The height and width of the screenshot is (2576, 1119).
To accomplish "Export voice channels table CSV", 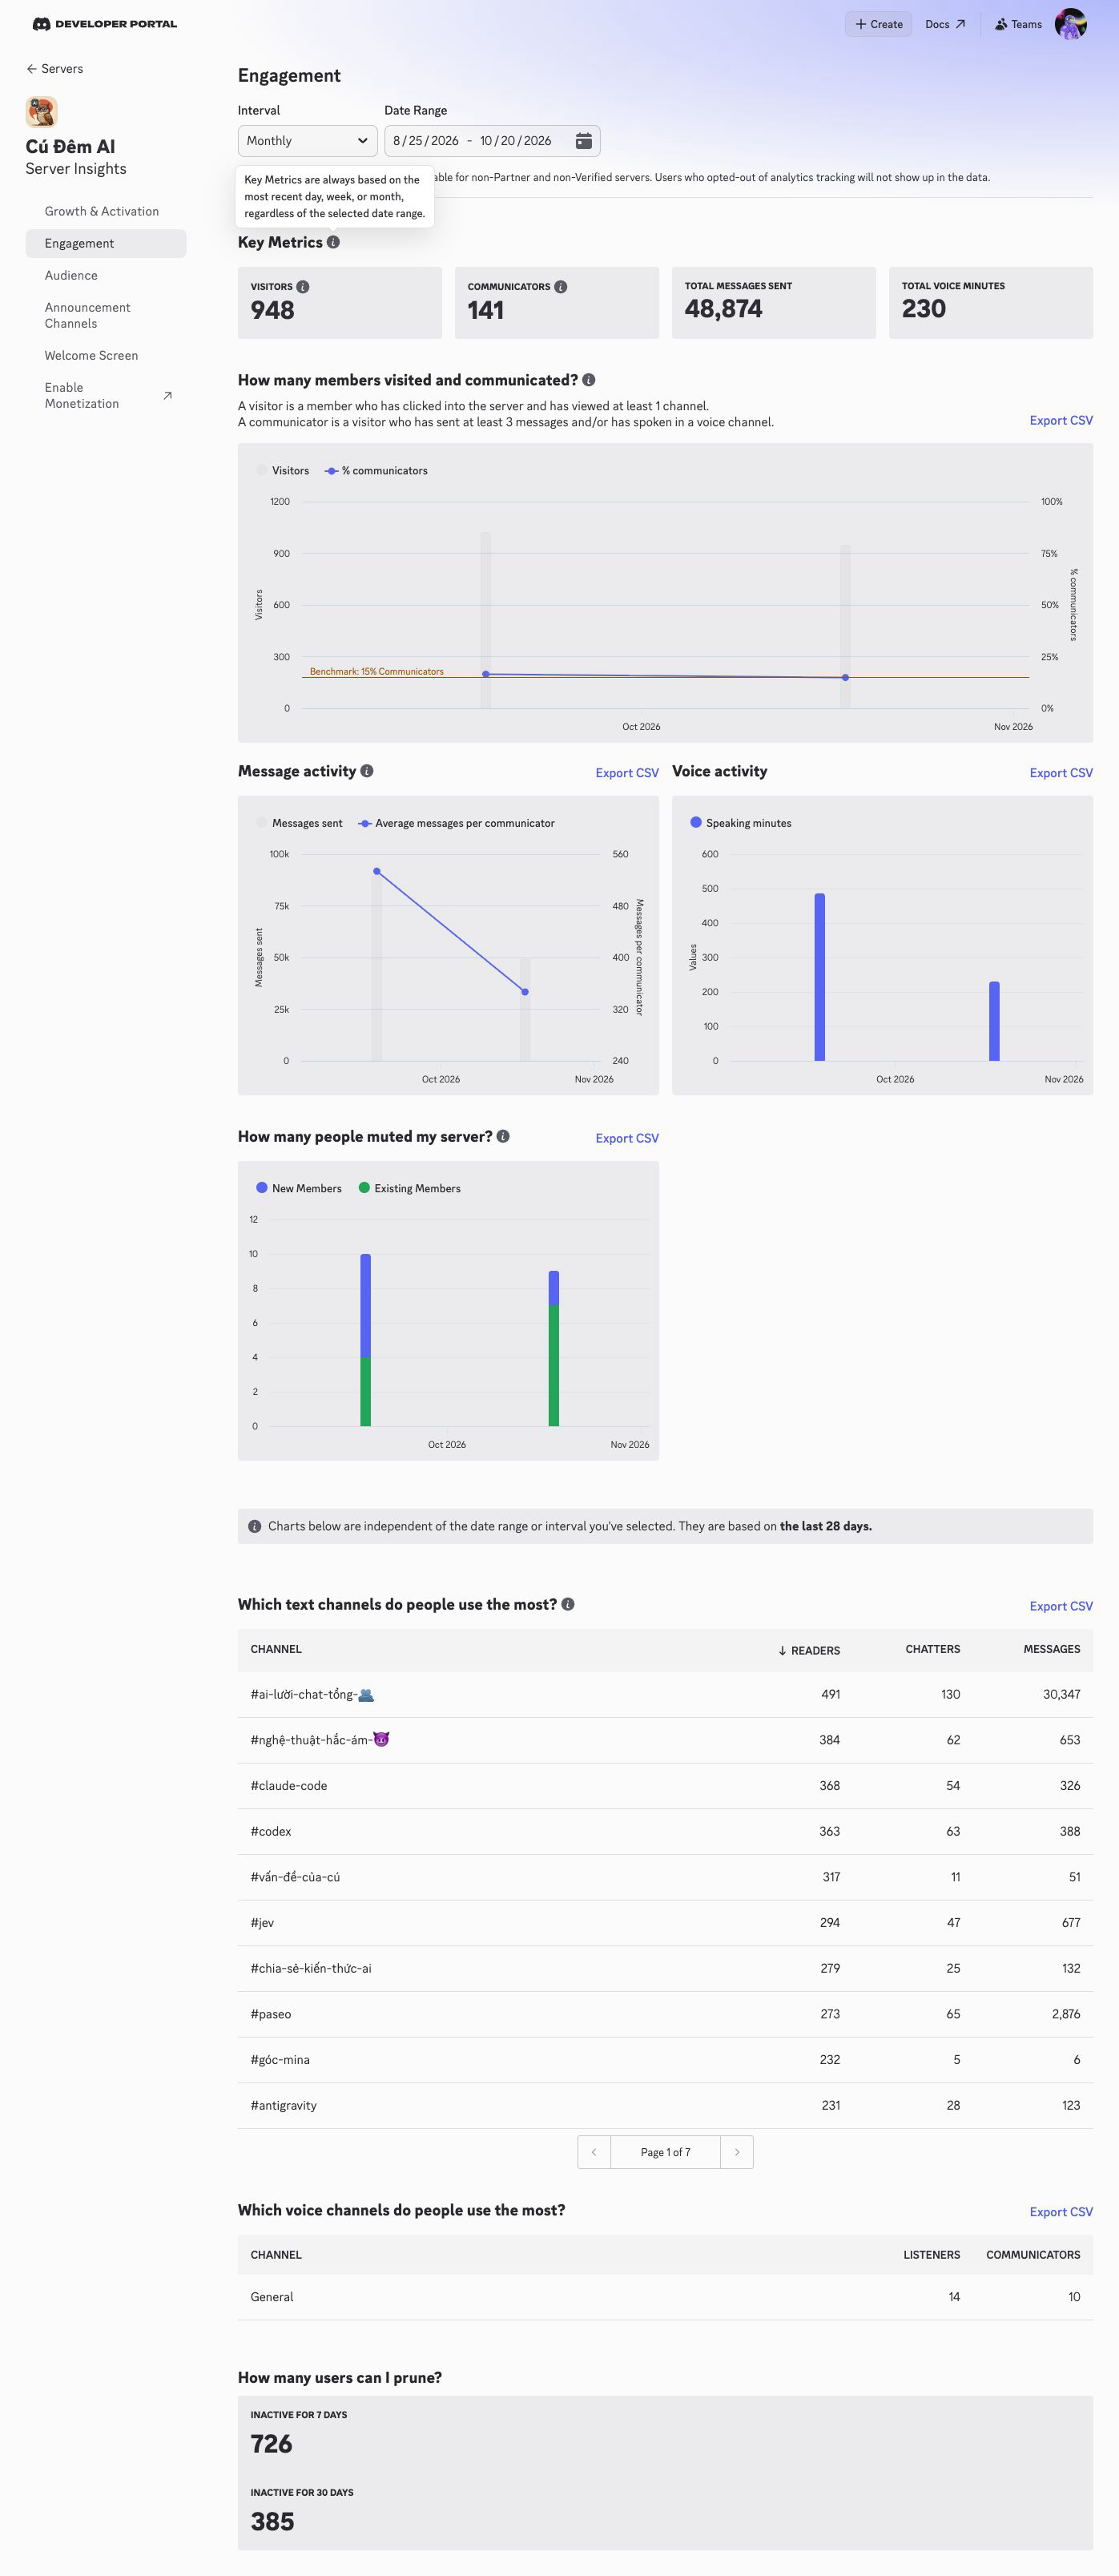I will [1061, 2212].
